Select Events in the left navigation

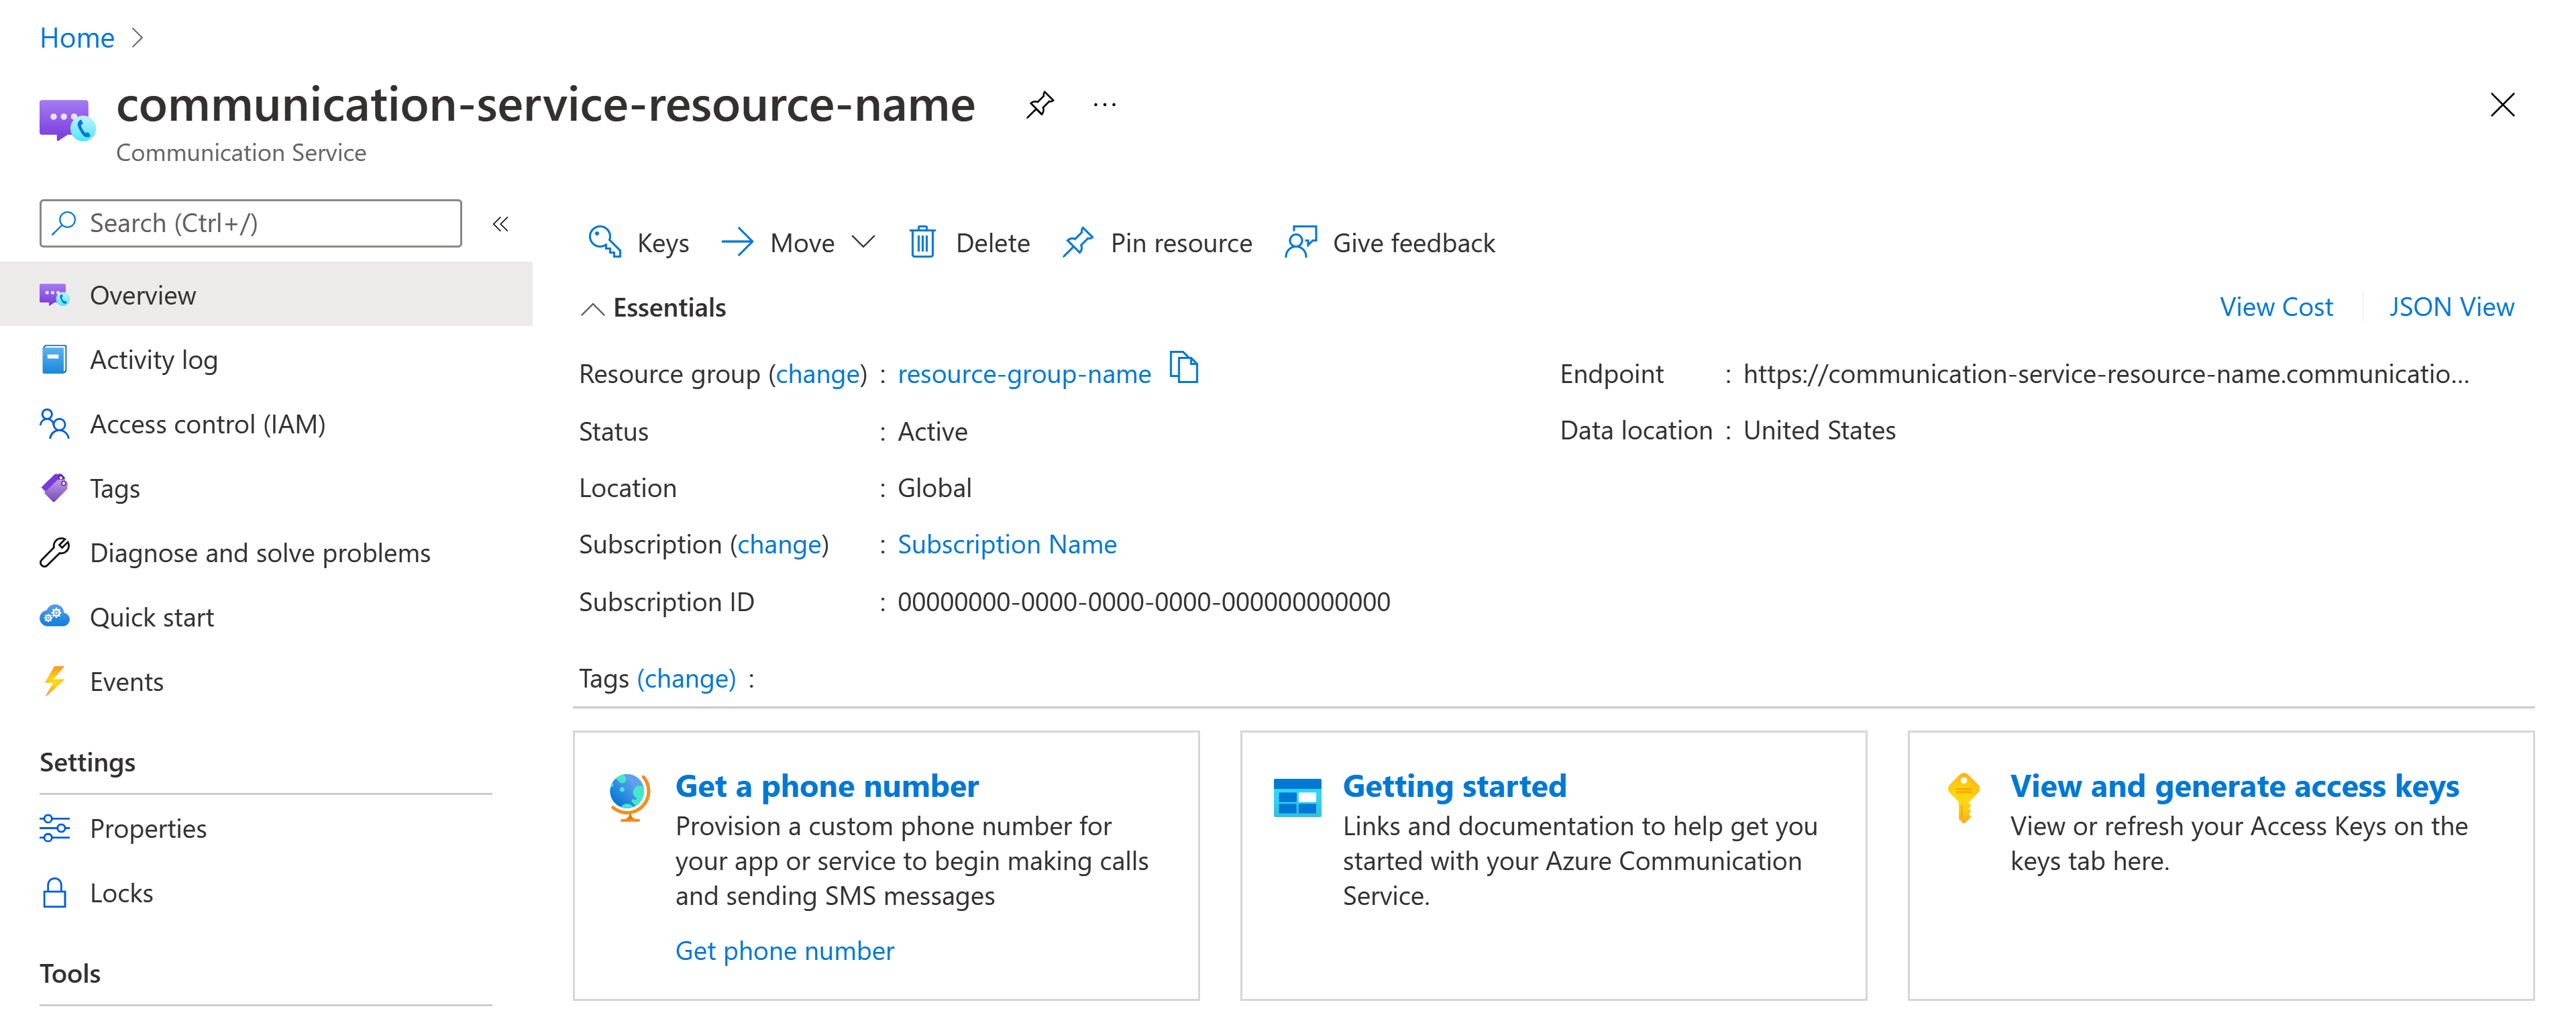pos(127,679)
